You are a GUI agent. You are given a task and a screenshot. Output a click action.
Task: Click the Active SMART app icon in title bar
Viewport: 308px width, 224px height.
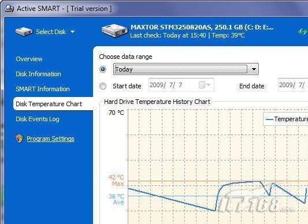[x=9, y=9]
